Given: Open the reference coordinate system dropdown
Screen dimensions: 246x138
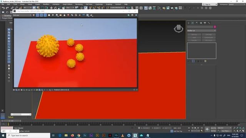Looking at the screenshot, I should (x=70, y=8).
